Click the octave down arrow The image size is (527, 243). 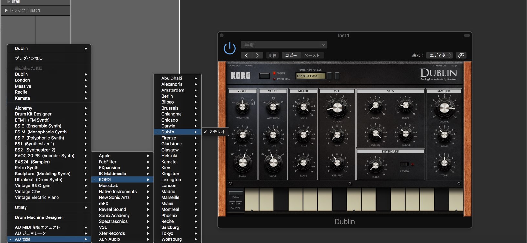[x=232, y=203]
